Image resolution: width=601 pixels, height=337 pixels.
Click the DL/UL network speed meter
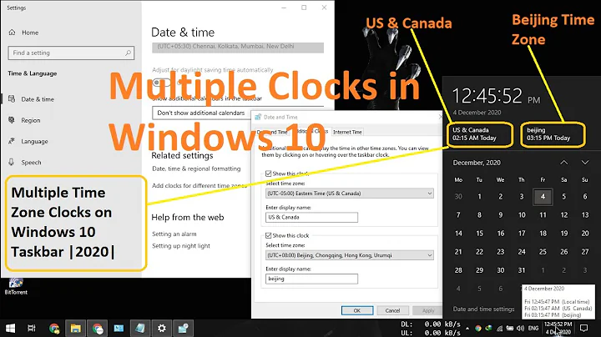point(431,328)
